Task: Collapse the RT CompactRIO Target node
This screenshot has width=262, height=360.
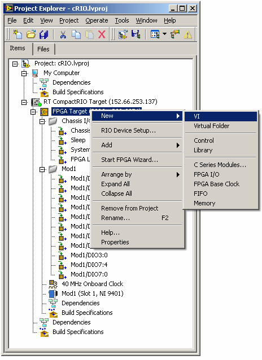Action: (24, 102)
